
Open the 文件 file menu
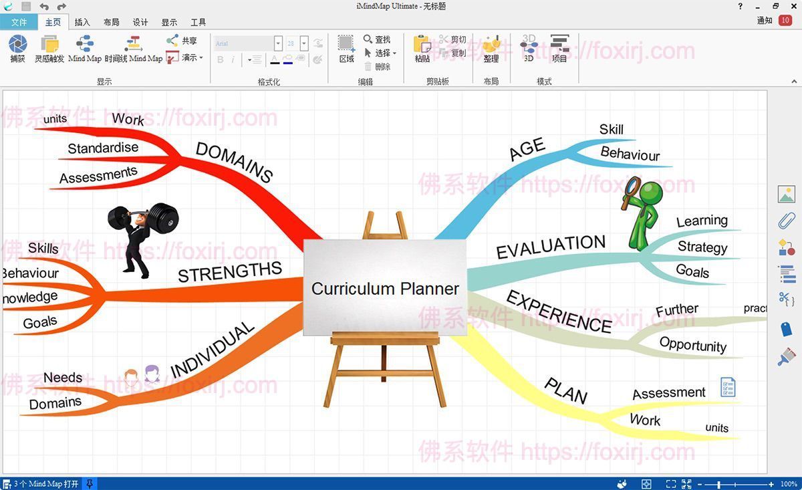click(21, 22)
